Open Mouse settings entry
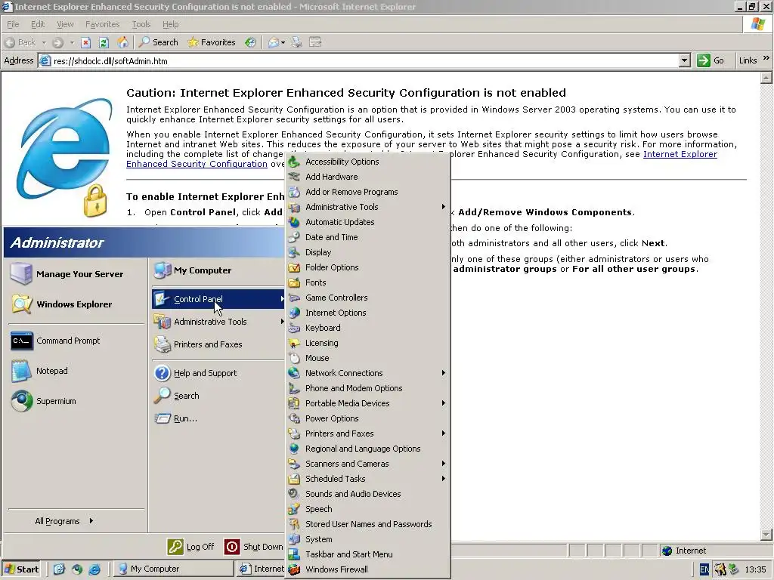This screenshot has width=774, height=580. pyautogui.click(x=368, y=358)
